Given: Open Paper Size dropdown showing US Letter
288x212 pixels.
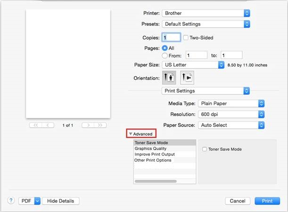Looking at the screenshot, I should click(x=193, y=65).
